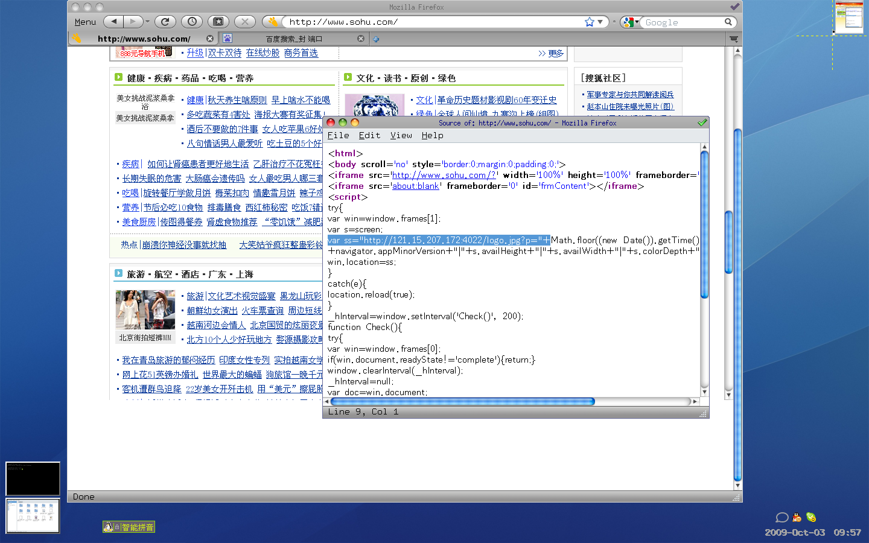Open 军事专家与你共同解读阅兵 community link
869x543 pixels.
(x=630, y=94)
